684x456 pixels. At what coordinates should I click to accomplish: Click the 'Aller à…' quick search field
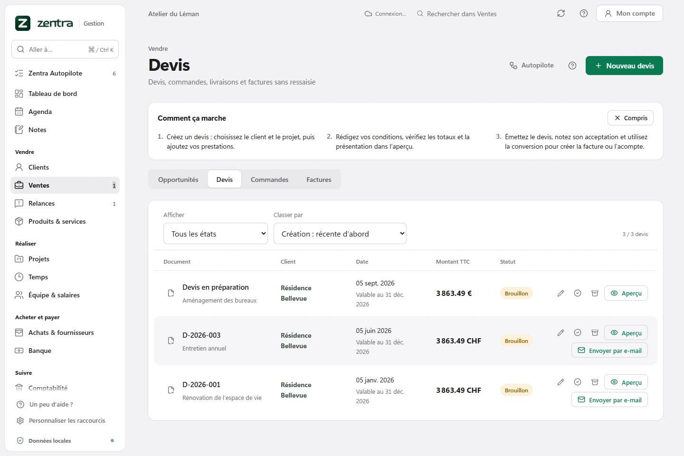65,49
